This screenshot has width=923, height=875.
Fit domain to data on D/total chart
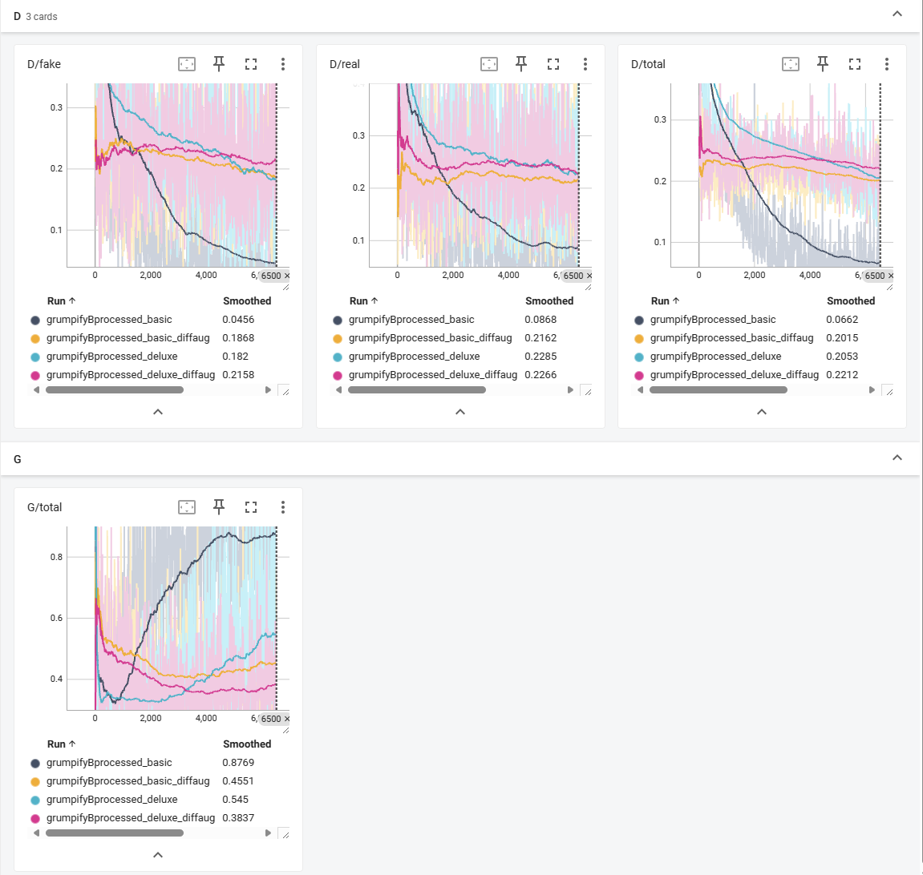[791, 64]
